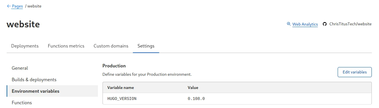The width and height of the screenshot is (379, 108).
Task: Select the Settings tab
Action: tap(146, 46)
